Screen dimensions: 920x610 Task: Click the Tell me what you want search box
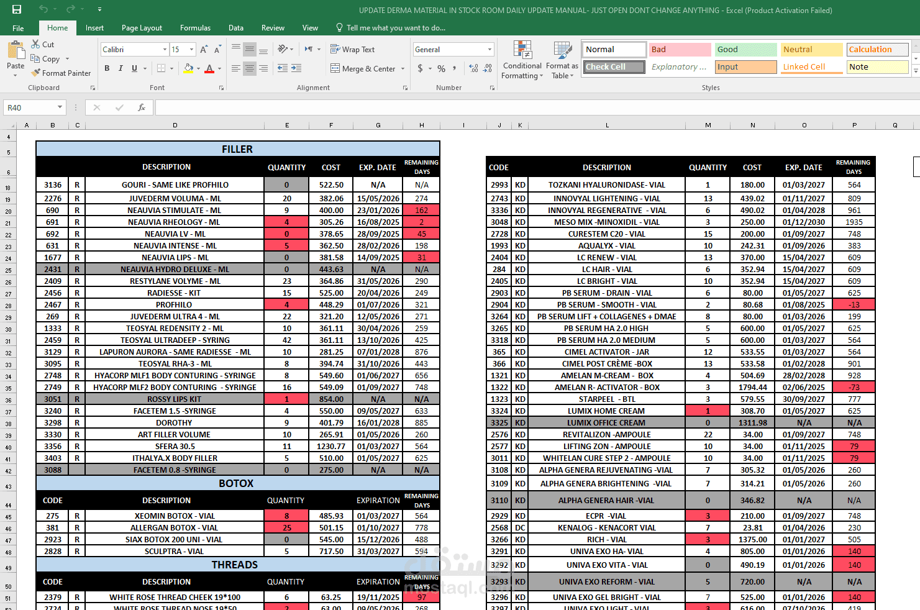[391, 28]
